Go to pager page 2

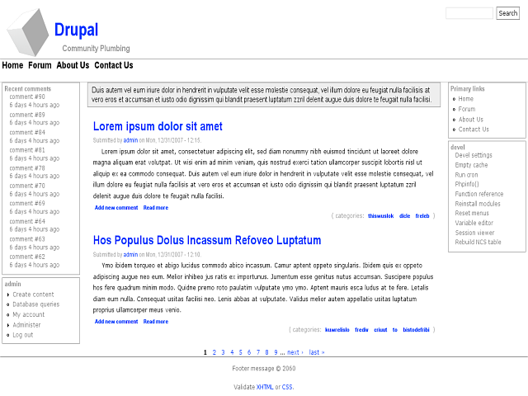pyautogui.click(x=214, y=352)
